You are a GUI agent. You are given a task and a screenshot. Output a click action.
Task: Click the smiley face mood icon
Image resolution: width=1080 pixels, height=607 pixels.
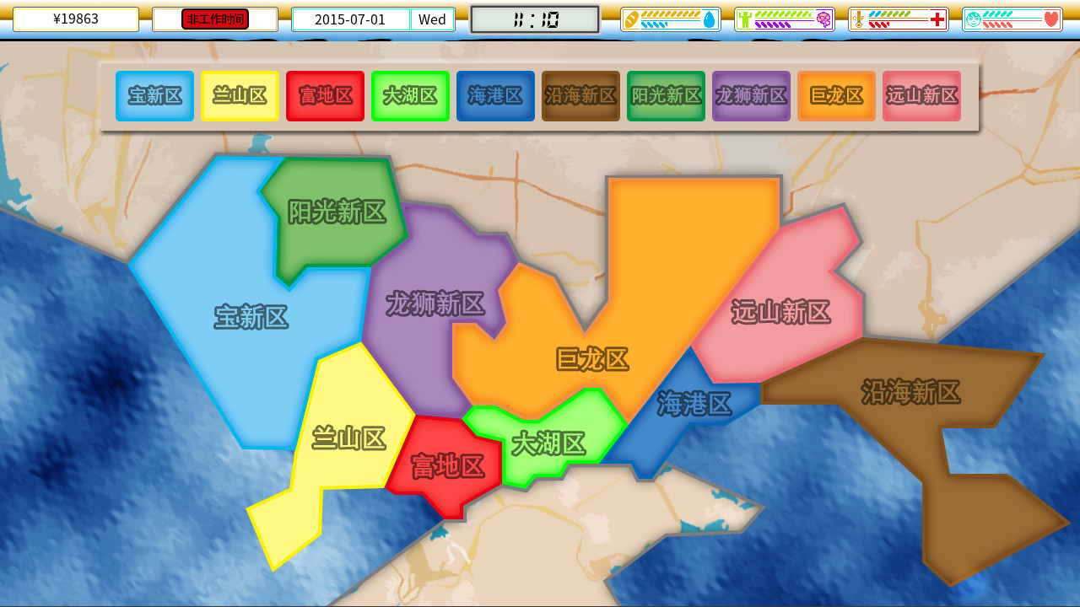click(973, 19)
